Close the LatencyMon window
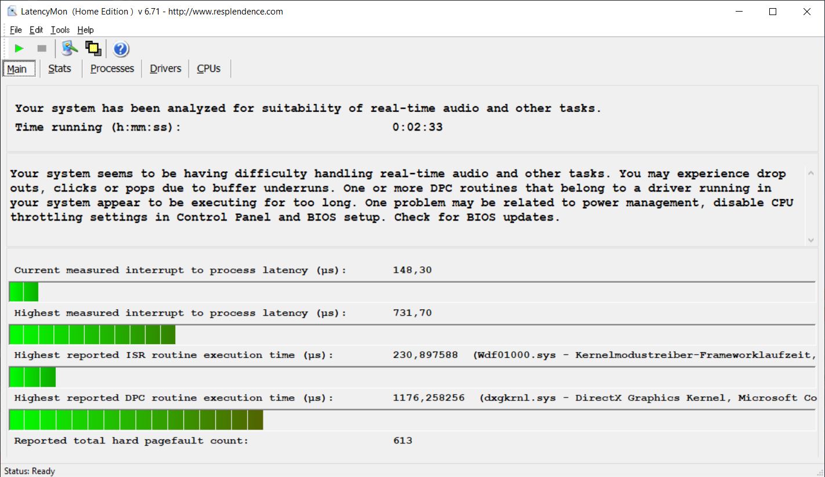825x477 pixels. [x=807, y=11]
